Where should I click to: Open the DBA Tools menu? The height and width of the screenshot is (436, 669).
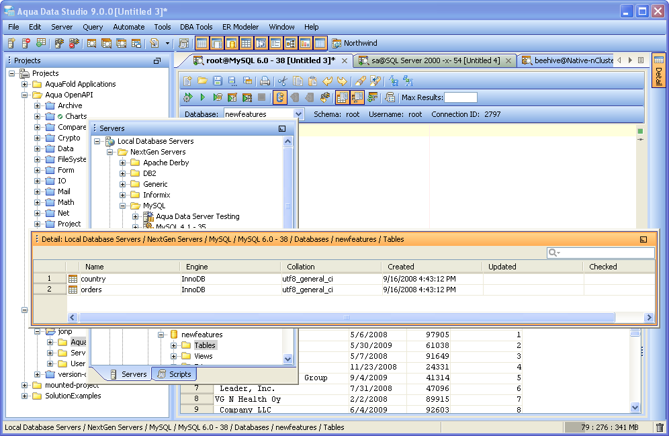click(x=196, y=27)
